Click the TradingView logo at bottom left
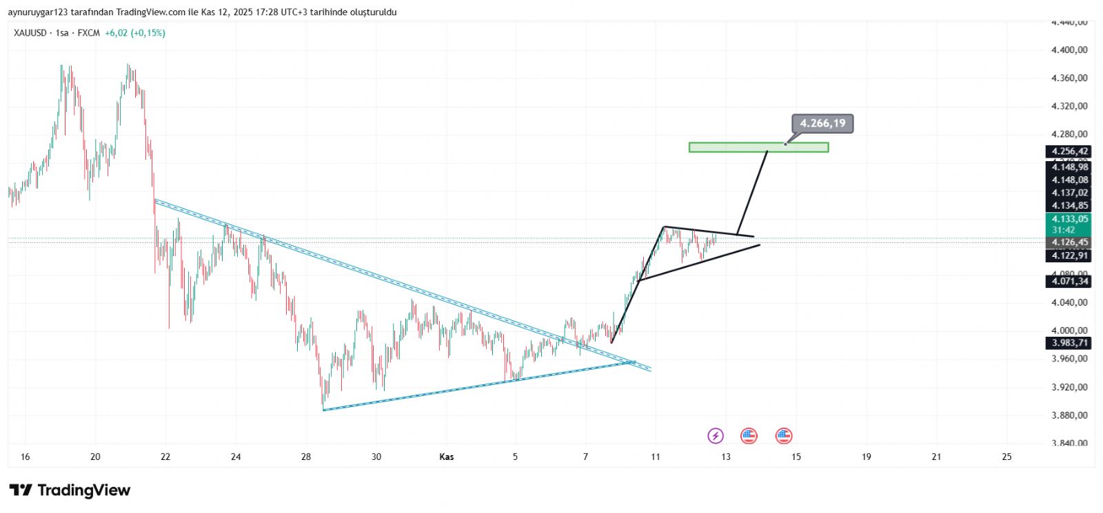Image resolution: width=1103 pixels, height=513 pixels. pyautogui.click(x=70, y=490)
